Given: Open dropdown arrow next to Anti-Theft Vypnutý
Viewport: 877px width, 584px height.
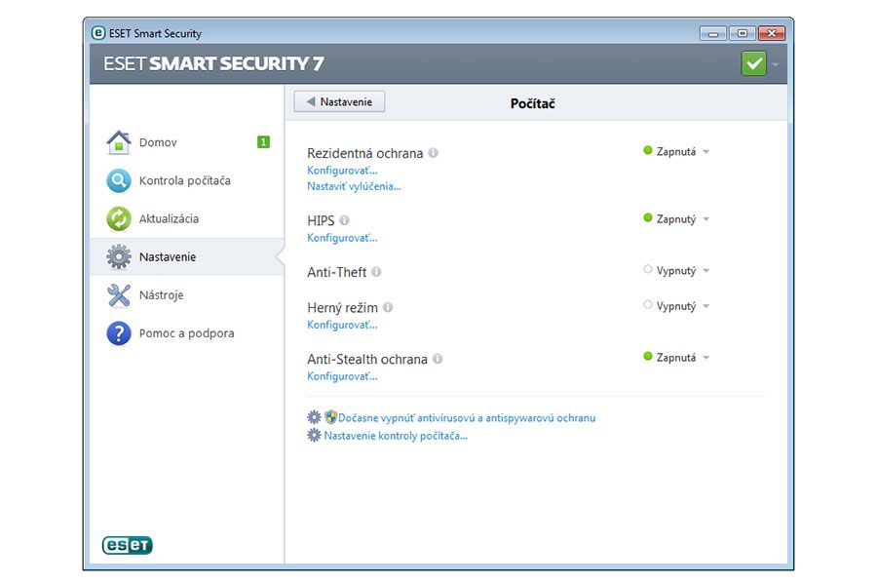Looking at the screenshot, I should (x=705, y=271).
